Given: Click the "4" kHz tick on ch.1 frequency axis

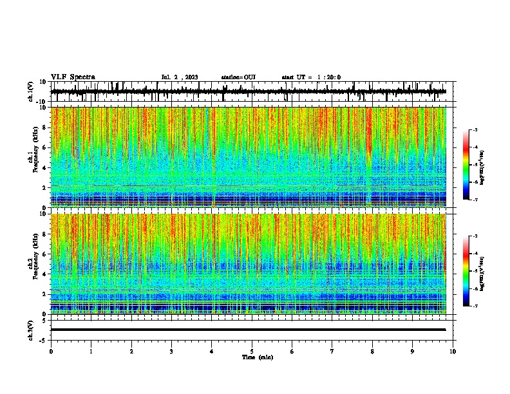Looking at the screenshot, I should point(45,168).
